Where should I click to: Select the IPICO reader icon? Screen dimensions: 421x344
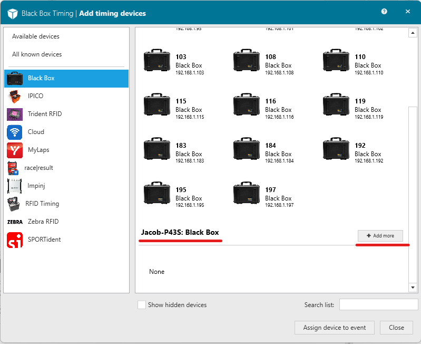coord(15,96)
